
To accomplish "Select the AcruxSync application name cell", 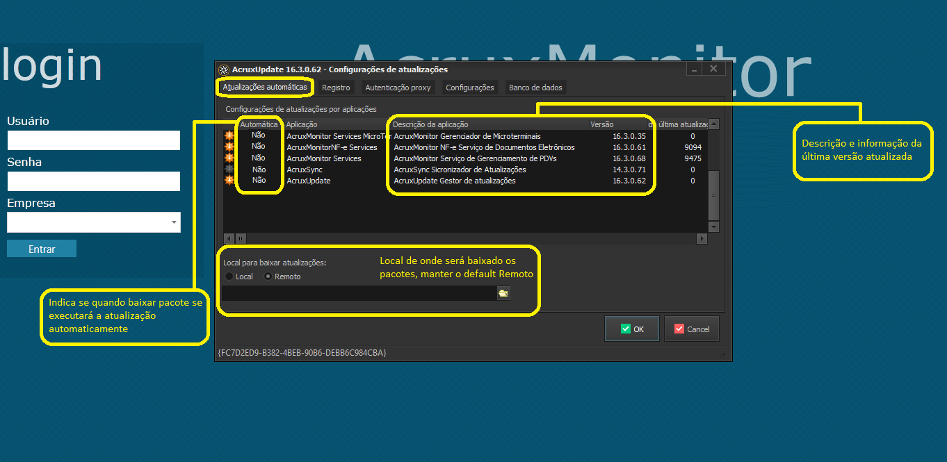I will [x=304, y=170].
